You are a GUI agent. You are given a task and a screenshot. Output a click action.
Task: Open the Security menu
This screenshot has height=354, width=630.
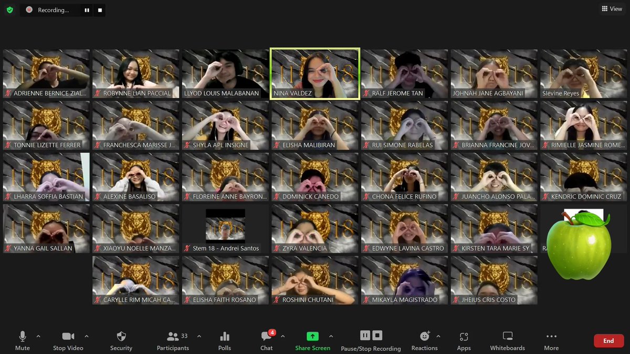121,341
